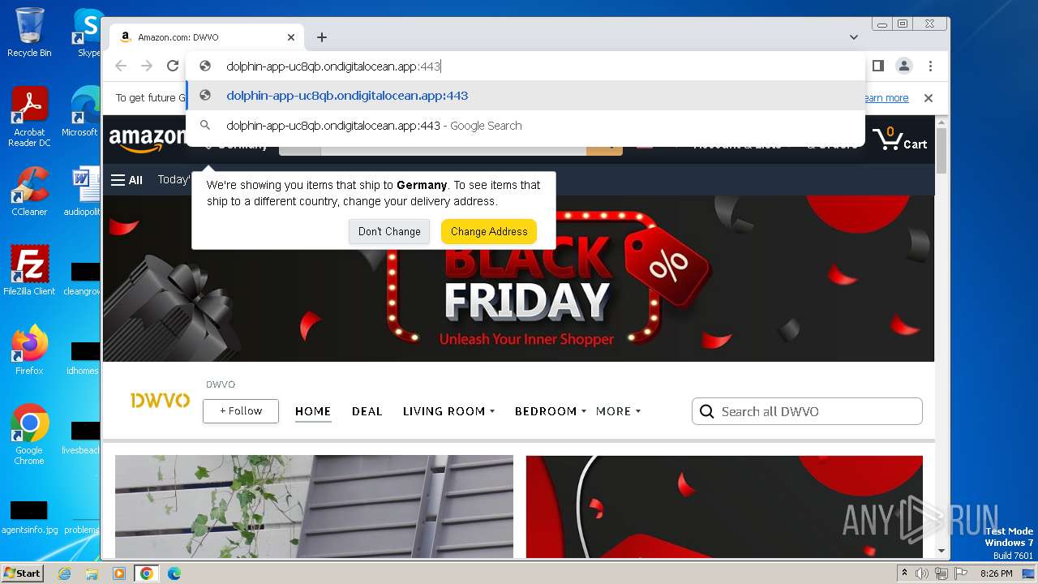Viewport: 1038px width, 584px height.
Task: Show hidden tray icons arrow
Action: click(x=905, y=573)
